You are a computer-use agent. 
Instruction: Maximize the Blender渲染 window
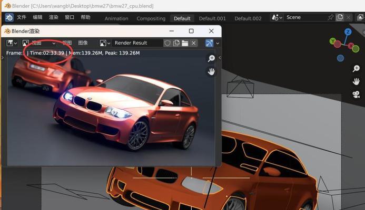coord(191,31)
